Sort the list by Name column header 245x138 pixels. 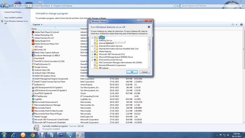point(55,29)
